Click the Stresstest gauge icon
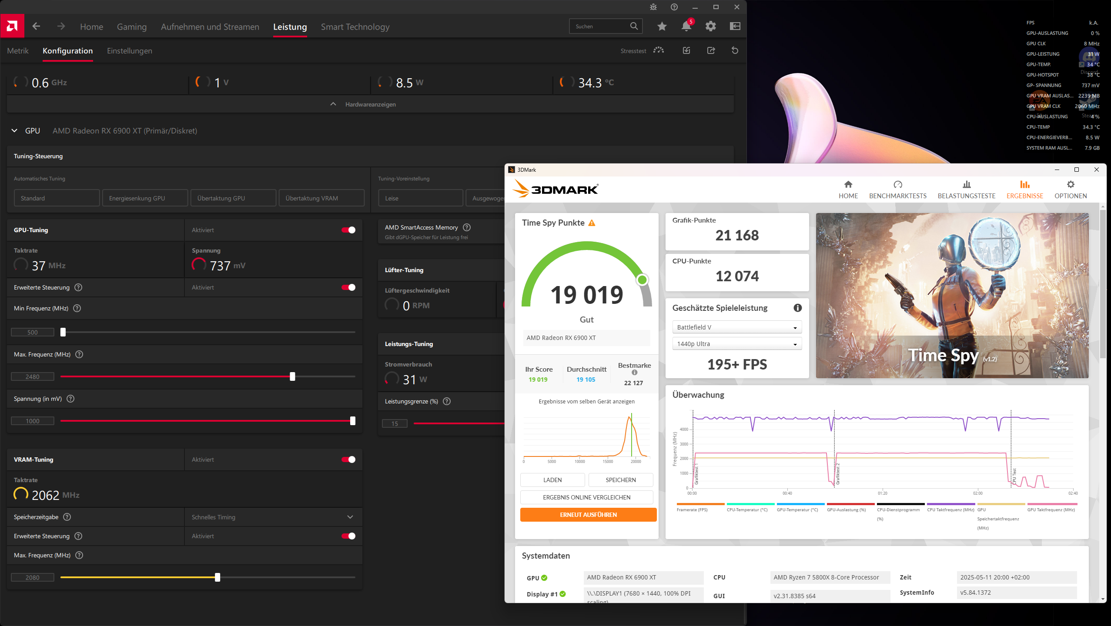This screenshot has height=626, width=1111. pyautogui.click(x=659, y=50)
